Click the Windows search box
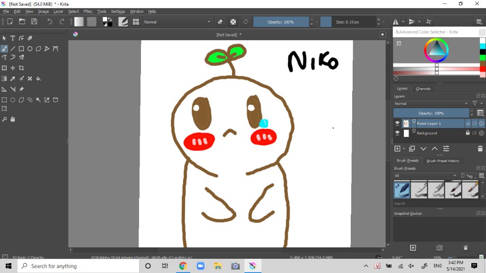Viewport: 486px width, 273px height. coord(78,266)
